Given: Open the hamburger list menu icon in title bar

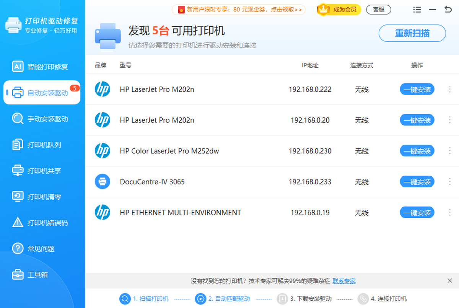Looking at the screenshot, I should (x=417, y=10).
